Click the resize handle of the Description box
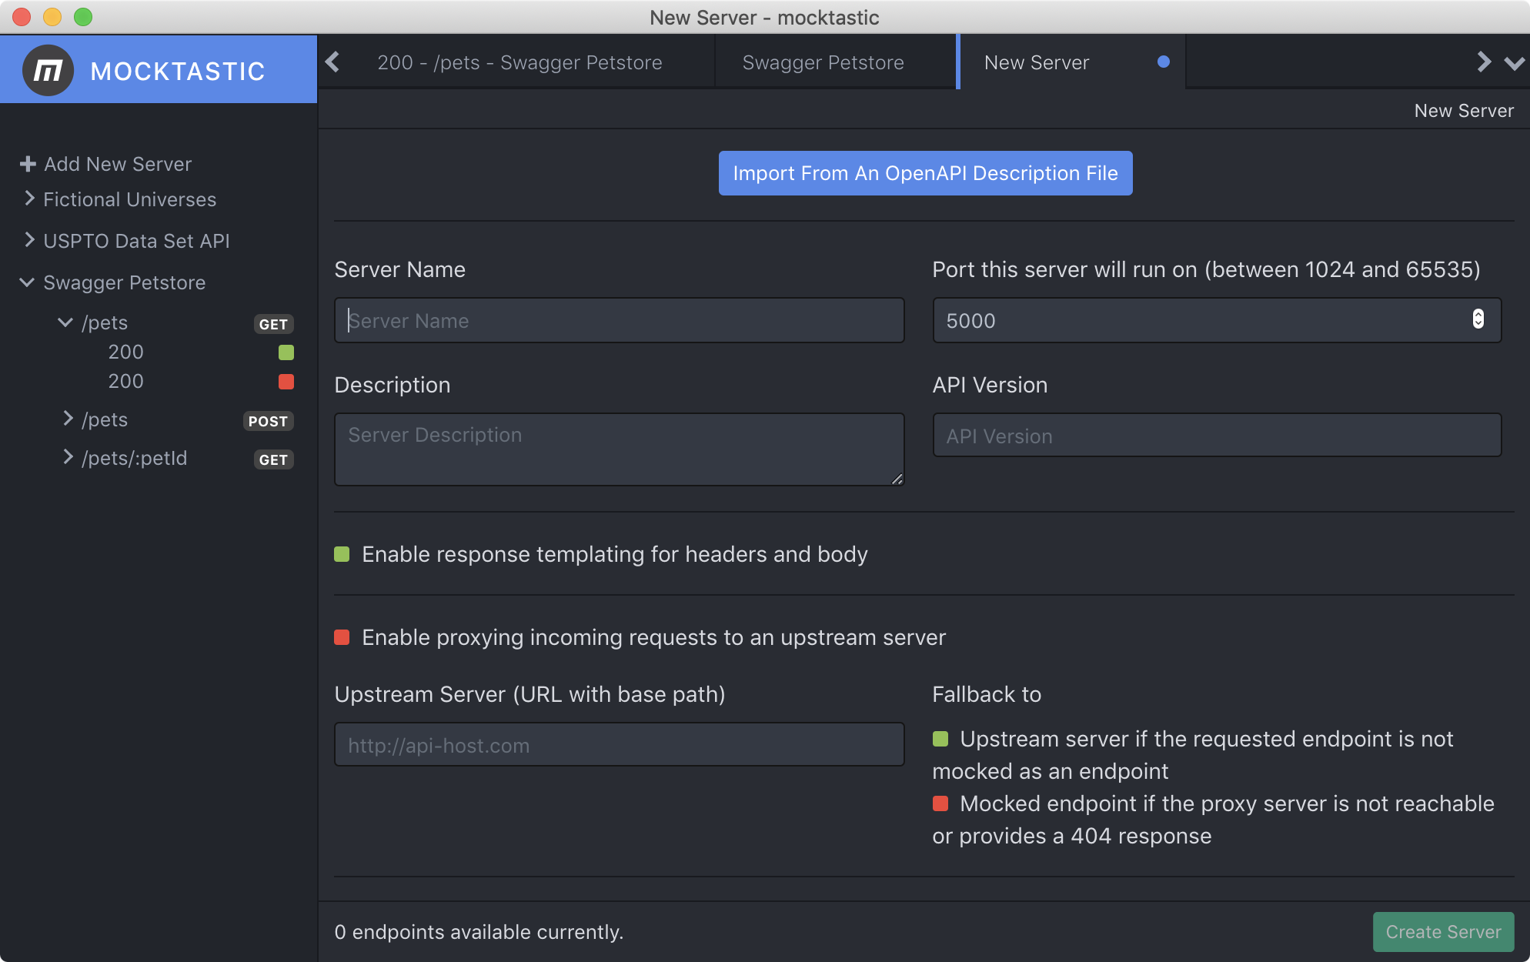 click(897, 478)
